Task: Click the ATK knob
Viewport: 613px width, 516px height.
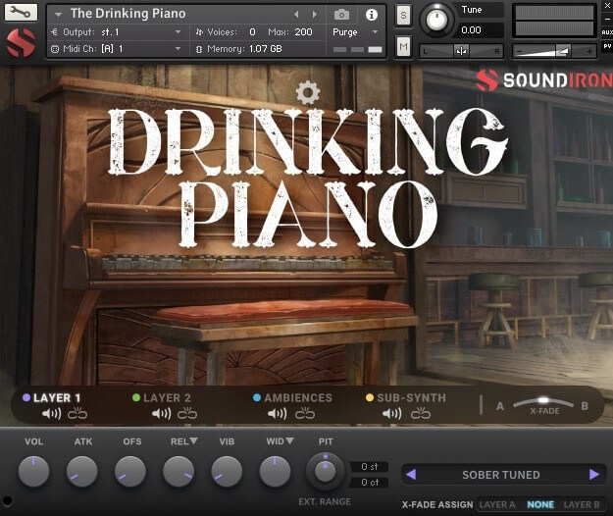Action: coord(81,471)
